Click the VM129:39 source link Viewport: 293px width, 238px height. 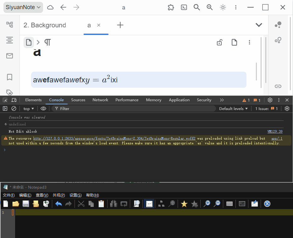click(x=275, y=131)
